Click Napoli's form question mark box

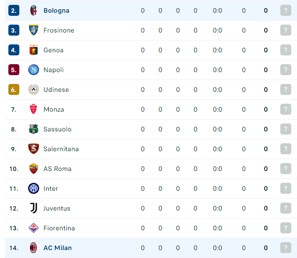point(286,70)
